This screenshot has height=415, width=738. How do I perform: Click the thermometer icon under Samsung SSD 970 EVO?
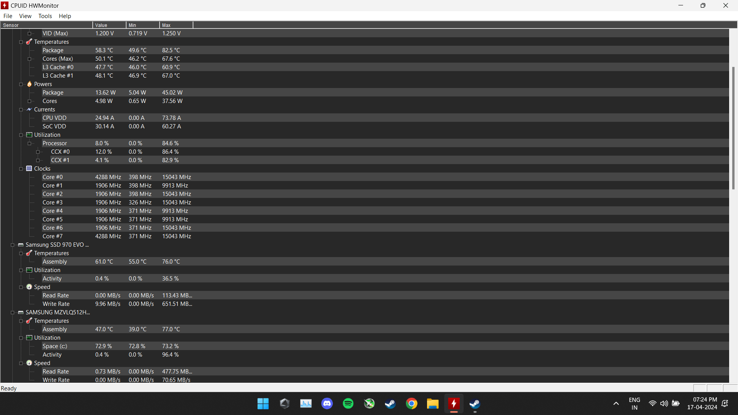click(29, 253)
